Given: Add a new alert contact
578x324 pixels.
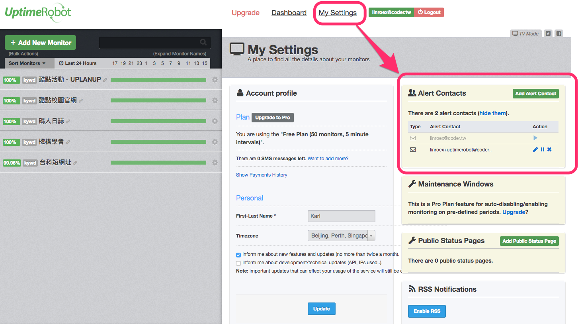Looking at the screenshot, I should [536, 94].
